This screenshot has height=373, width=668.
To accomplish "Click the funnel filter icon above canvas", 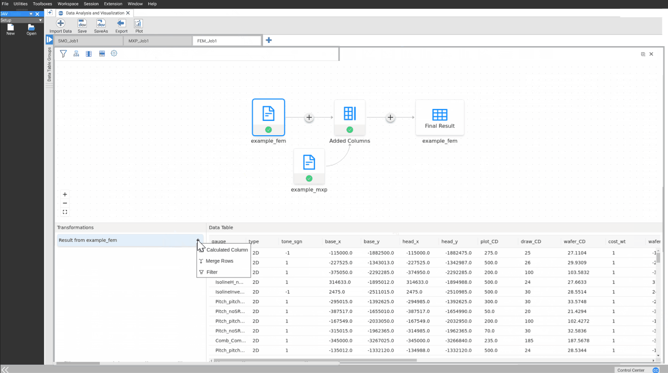I will click(x=63, y=54).
